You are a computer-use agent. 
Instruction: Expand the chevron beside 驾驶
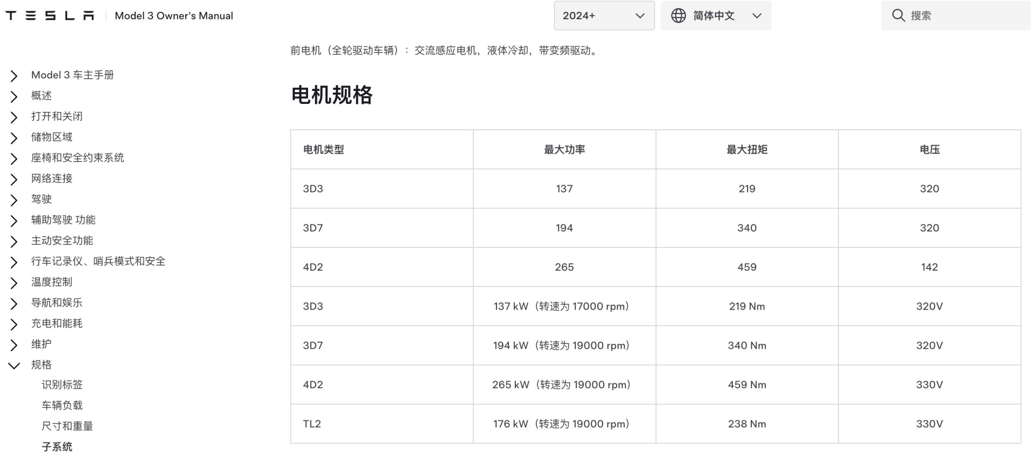click(x=14, y=200)
